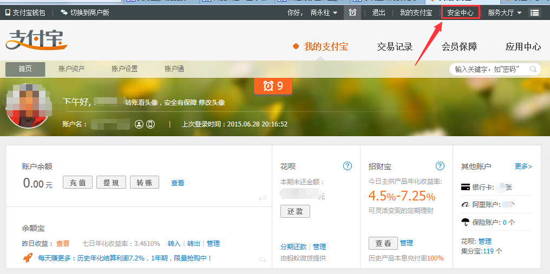
Task: Click the 支付宝钱包 link in top bar
Action: point(29,12)
